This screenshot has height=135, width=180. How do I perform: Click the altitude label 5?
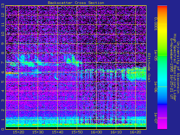point(3,82)
